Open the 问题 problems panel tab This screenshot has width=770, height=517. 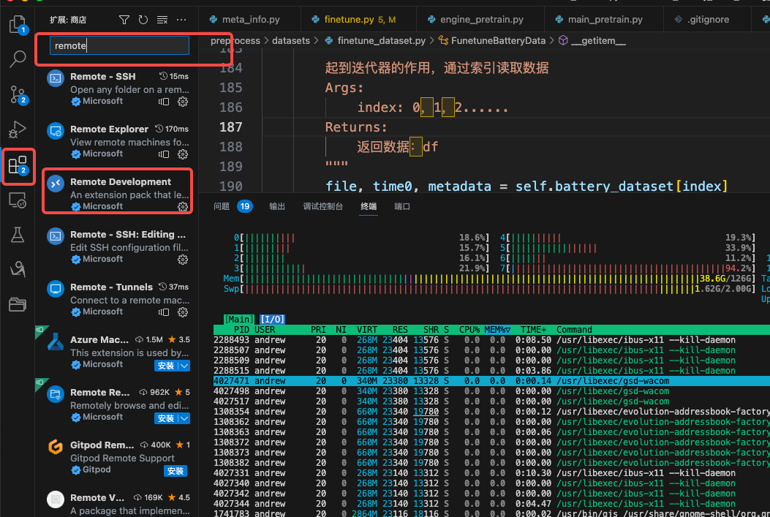[x=222, y=206]
